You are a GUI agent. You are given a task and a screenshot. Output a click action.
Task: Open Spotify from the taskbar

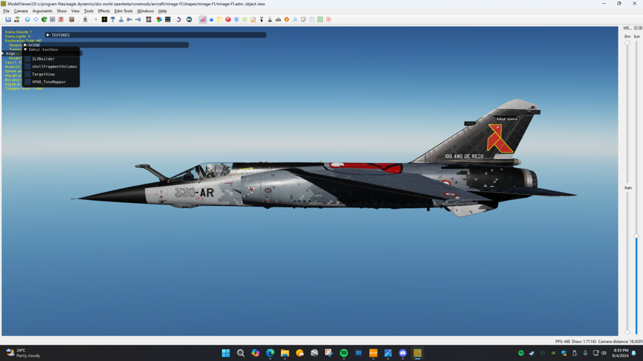coord(343,353)
